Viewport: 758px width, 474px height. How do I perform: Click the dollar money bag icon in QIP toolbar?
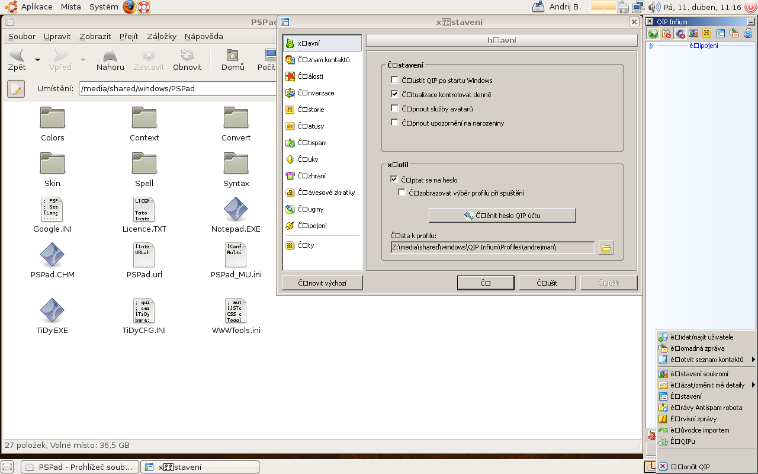coord(748,34)
